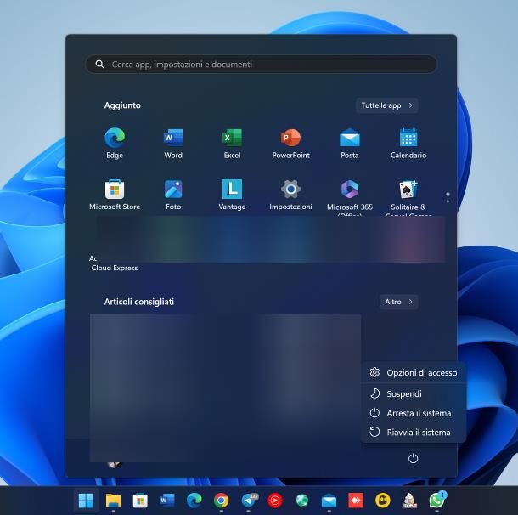
Task: Open CyberGhost yellow ghost taskbar icon
Action: tap(383, 501)
